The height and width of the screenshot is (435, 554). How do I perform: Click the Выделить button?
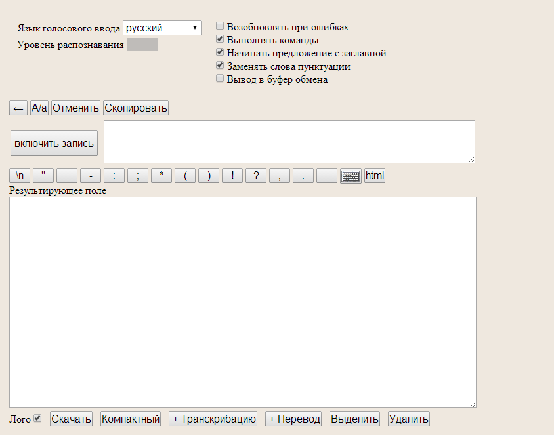(x=354, y=419)
